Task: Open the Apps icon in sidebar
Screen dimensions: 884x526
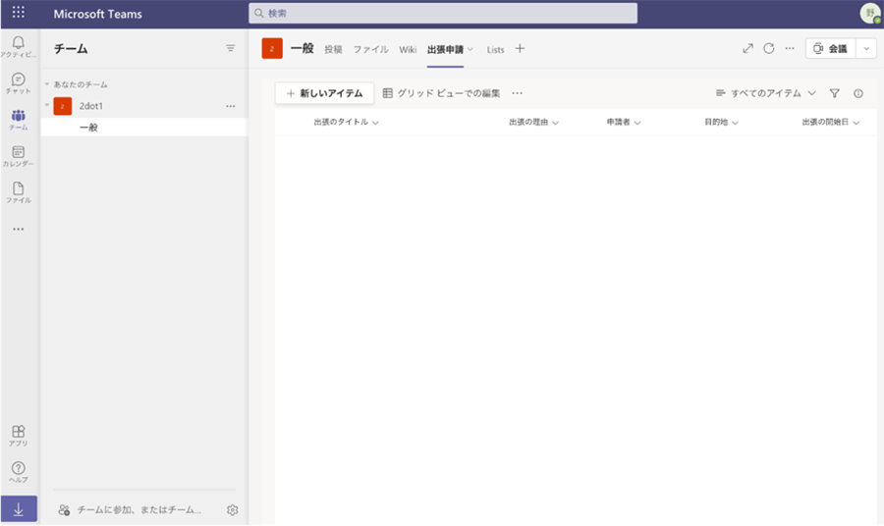Action: [x=18, y=434]
